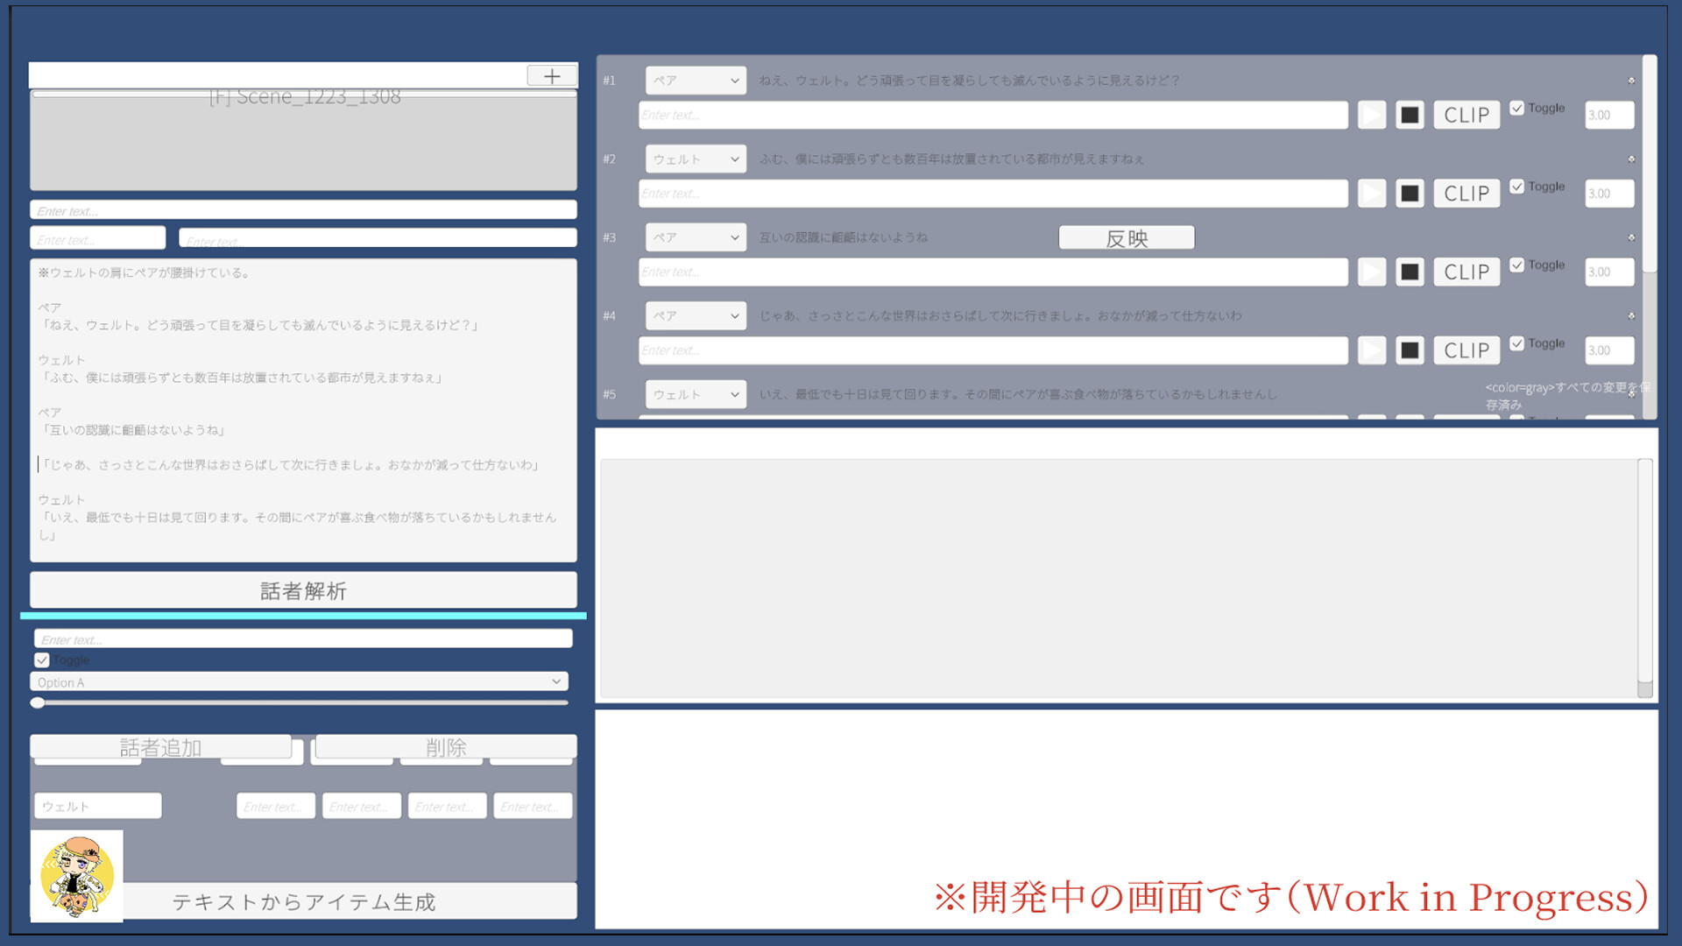Viewport: 1682px width, 946px height.
Task: Play the voice for line #1
Action: (x=1371, y=115)
